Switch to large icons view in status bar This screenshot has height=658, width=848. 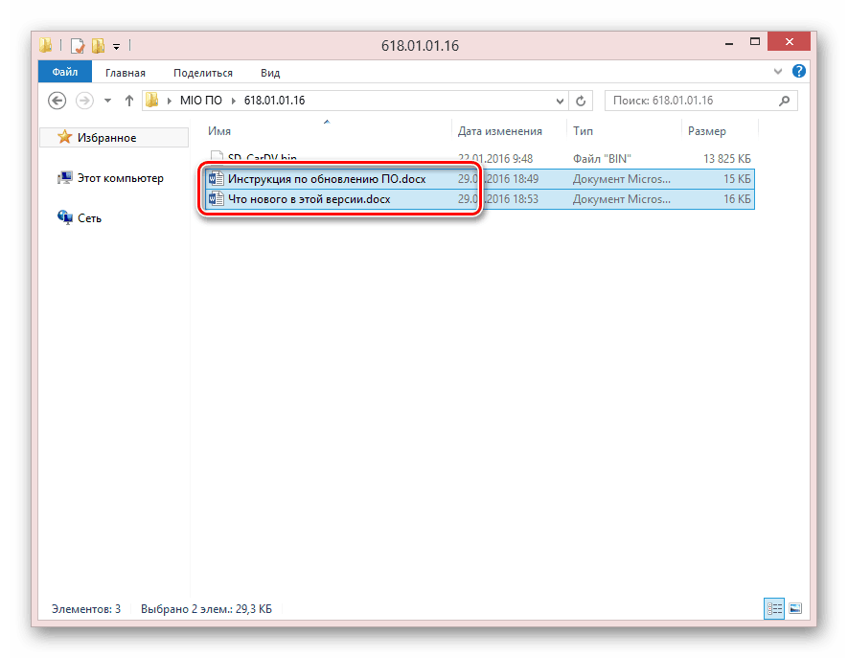point(794,608)
